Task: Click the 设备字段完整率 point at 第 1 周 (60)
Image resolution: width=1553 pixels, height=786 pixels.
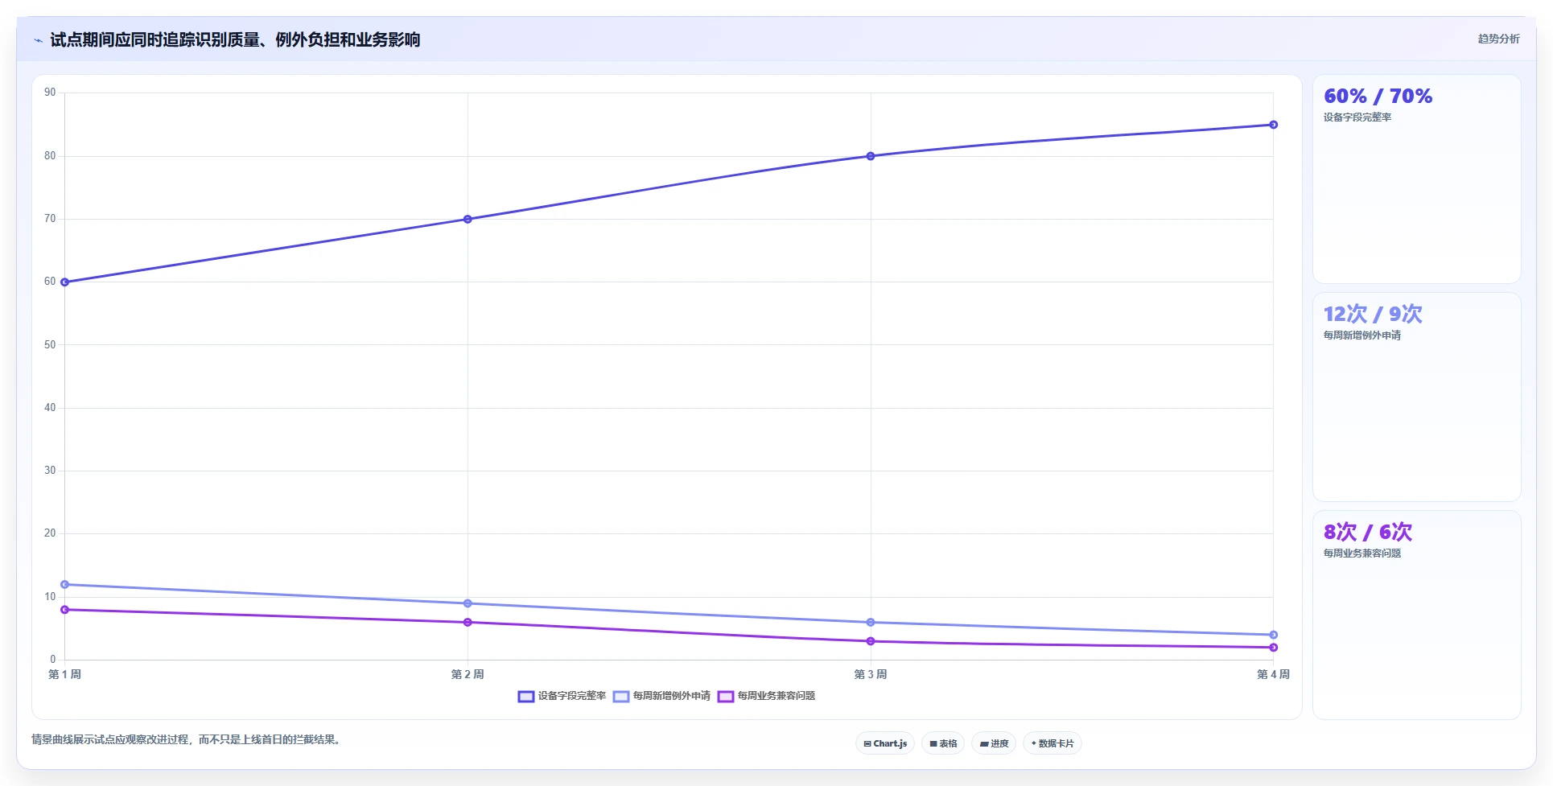Action: 65,282
